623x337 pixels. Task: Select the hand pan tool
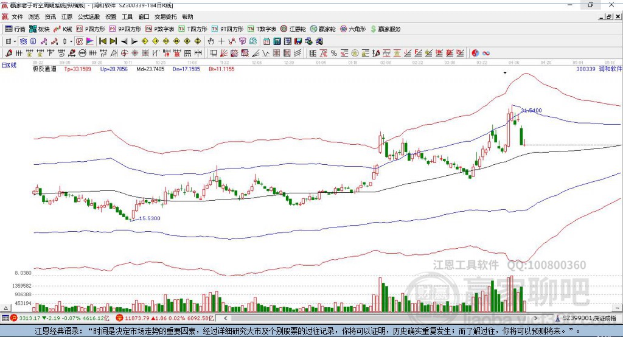coord(211,41)
